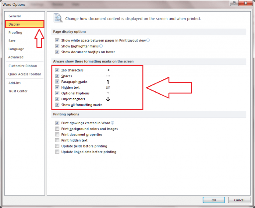
Task: Click the Help question mark button
Action: 234,3
